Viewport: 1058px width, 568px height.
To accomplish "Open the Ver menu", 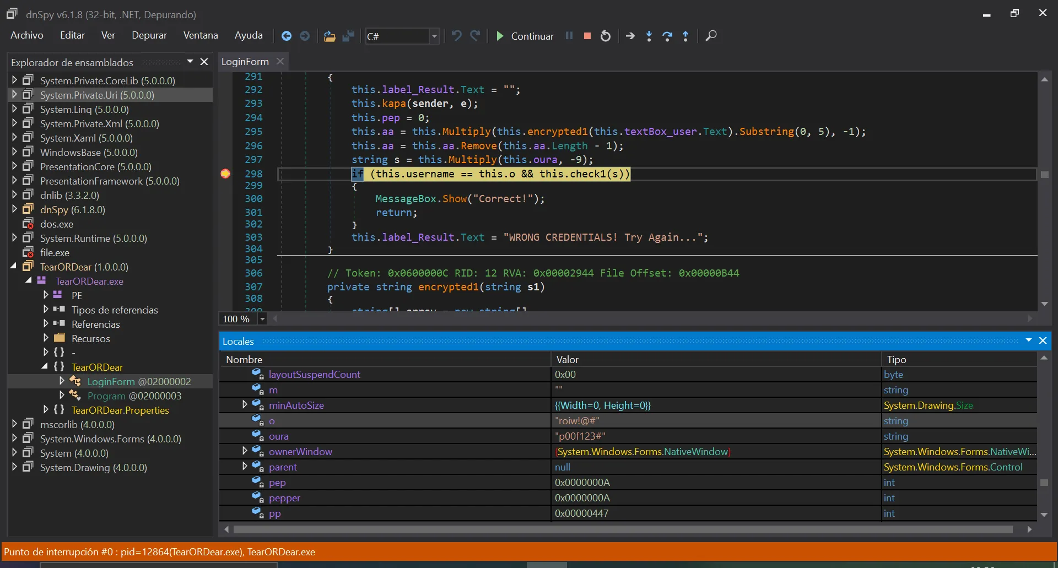I will click(x=108, y=35).
